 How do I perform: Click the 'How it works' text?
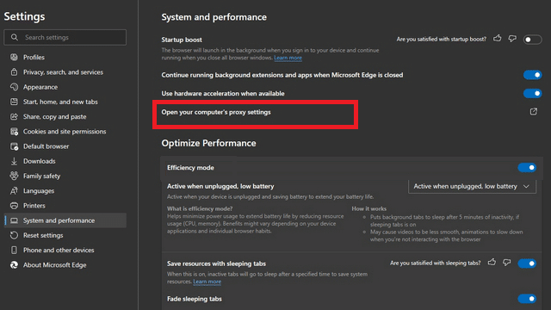pyautogui.click(x=369, y=208)
